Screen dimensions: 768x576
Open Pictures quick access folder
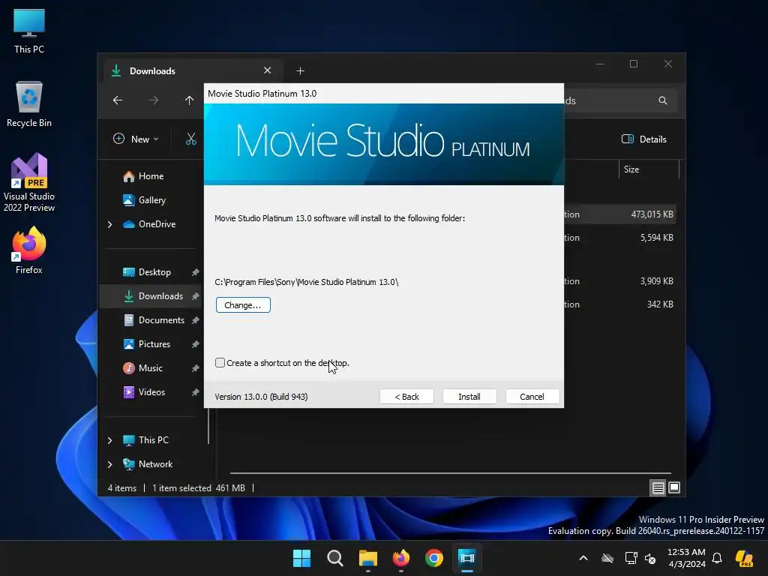pyautogui.click(x=154, y=344)
